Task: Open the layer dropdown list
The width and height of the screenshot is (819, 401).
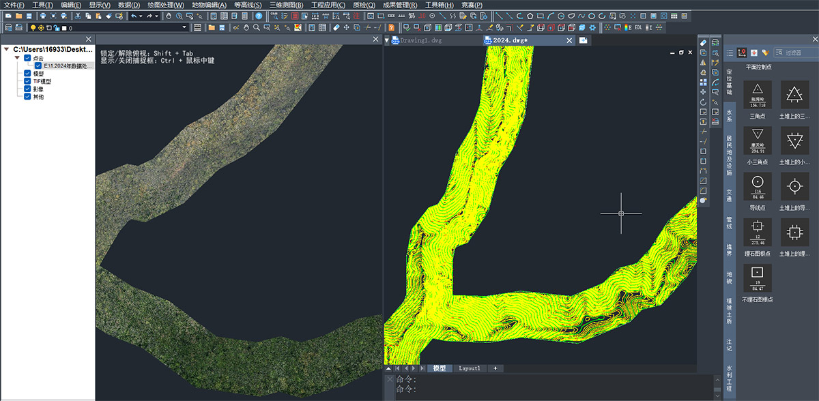Action: (184, 28)
